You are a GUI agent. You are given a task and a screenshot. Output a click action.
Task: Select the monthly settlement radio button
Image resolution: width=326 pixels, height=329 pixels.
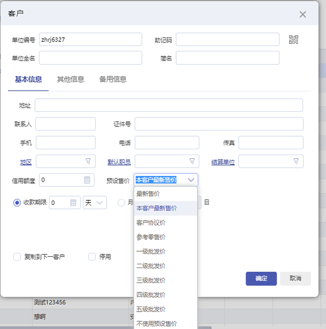(x=121, y=202)
